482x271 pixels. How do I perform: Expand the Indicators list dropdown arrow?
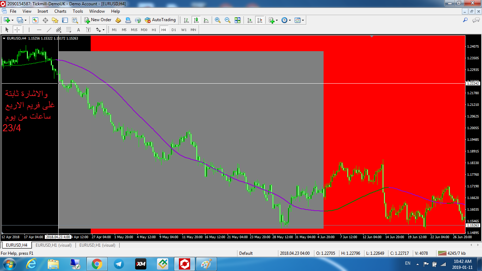pos(277,20)
